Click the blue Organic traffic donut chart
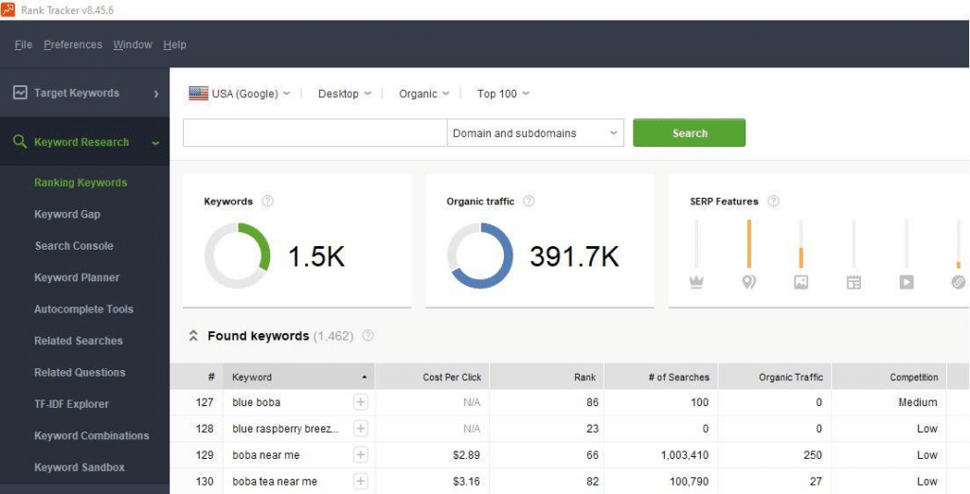This screenshot has width=970, height=494. point(480,256)
